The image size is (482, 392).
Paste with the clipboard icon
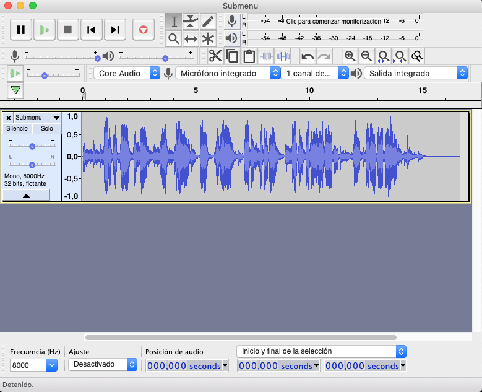249,56
